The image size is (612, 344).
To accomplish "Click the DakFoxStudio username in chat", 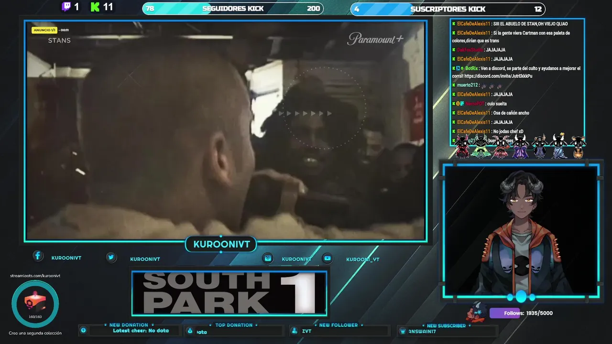I will click(x=470, y=50).
